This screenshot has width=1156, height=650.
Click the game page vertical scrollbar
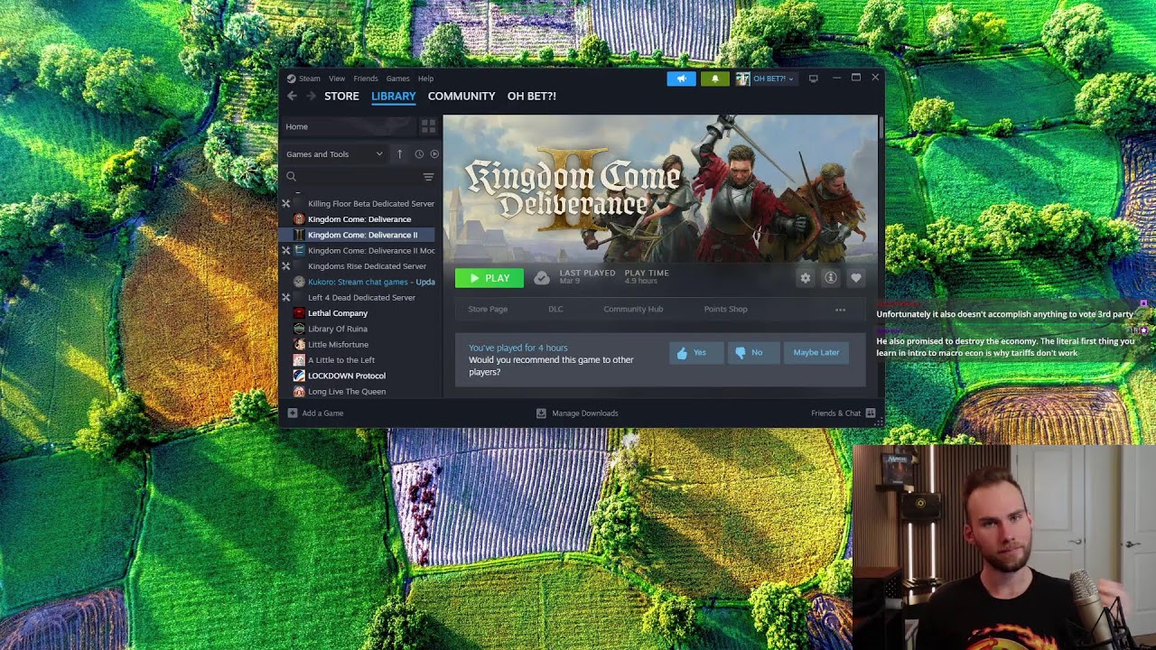point(880,126)
